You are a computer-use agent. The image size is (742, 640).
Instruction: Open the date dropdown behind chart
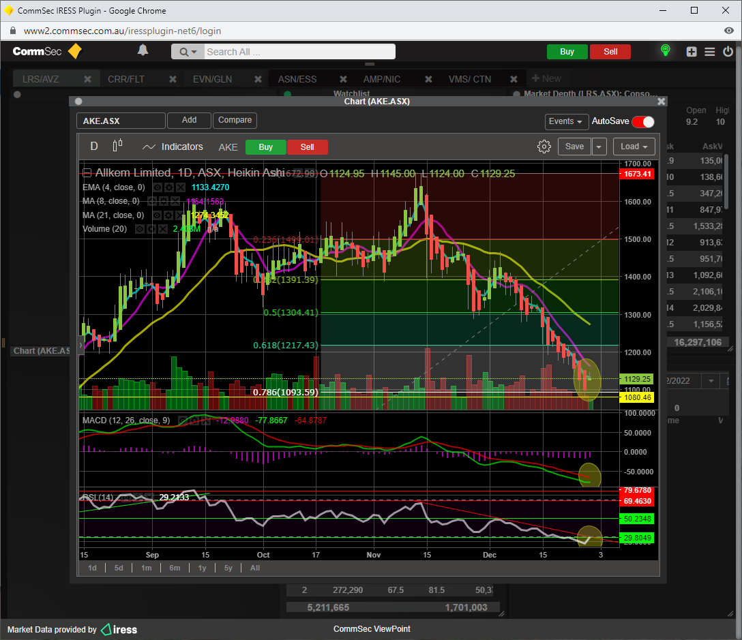tap(711, 381)
